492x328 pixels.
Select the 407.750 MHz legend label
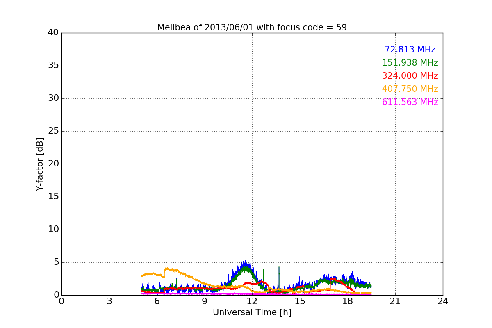click(x=410, y=89)
